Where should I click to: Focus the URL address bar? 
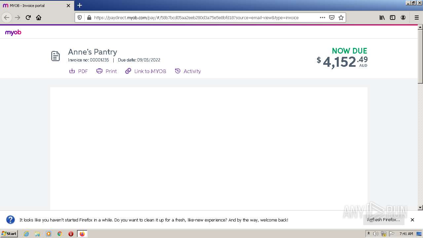point(196,18)
